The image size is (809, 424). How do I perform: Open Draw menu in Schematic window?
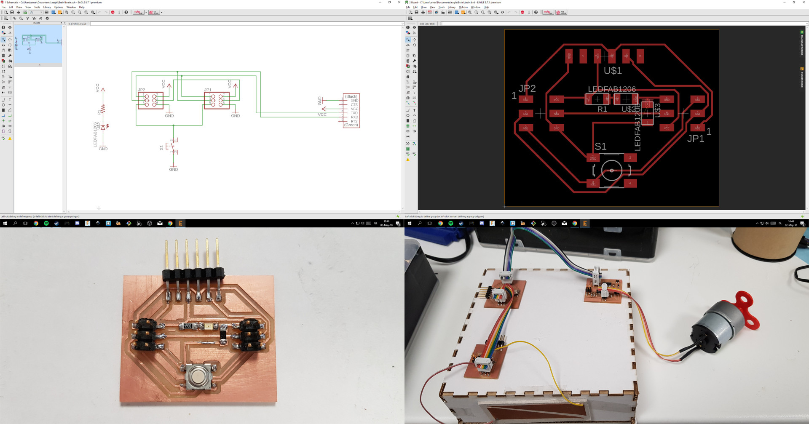[x=19, y=7]
